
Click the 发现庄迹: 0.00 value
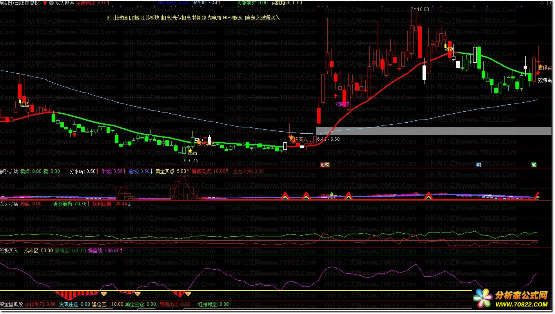pyautogui.click(x=75, y=304)
